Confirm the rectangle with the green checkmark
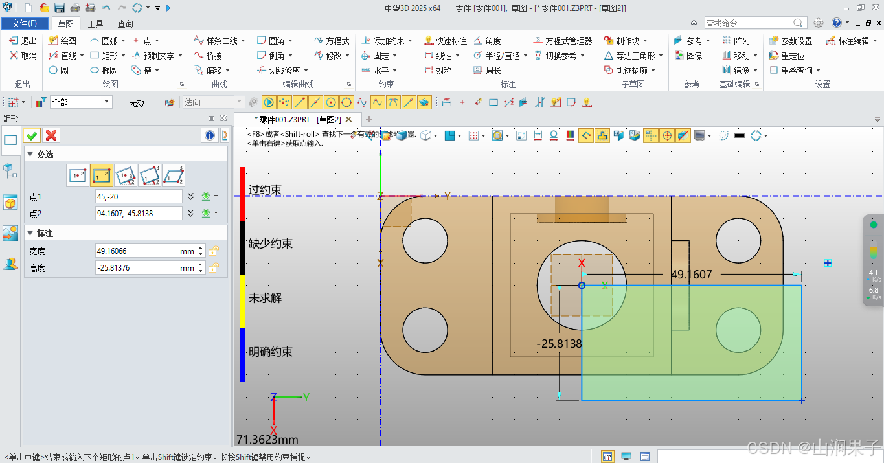Screen dimensions: 884x463 point(32,135)
